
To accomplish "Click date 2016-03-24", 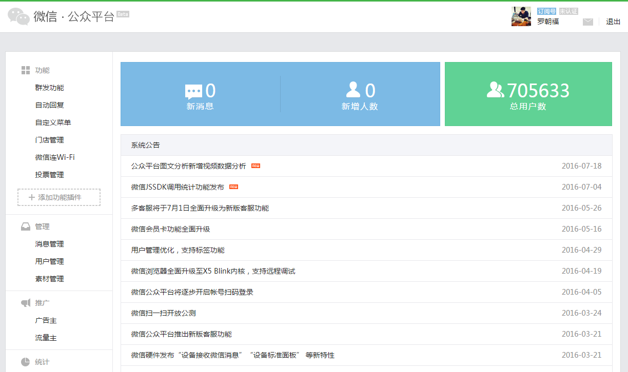I will point(582,313).
